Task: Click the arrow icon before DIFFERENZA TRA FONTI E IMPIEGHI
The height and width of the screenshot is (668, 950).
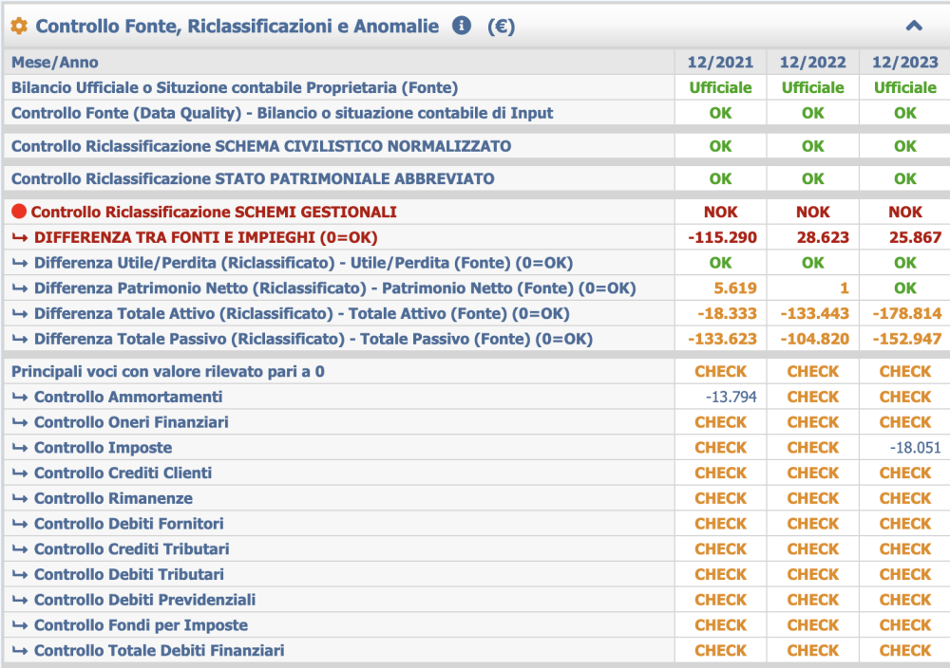Action: pos(21,237)
